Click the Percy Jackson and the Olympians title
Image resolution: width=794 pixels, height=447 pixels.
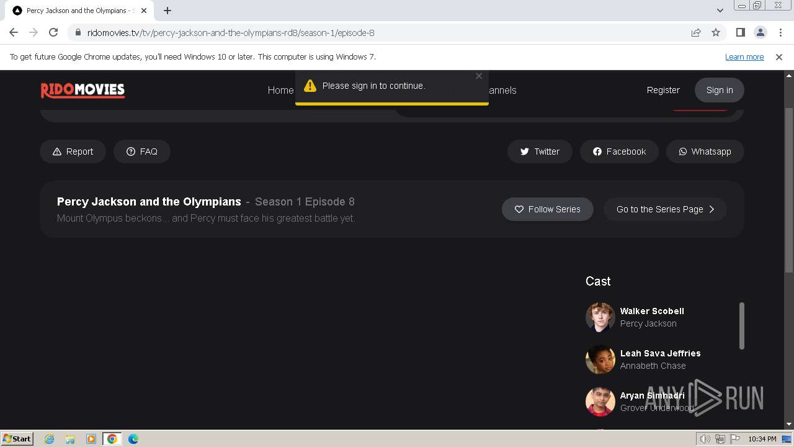coord(149,202)
